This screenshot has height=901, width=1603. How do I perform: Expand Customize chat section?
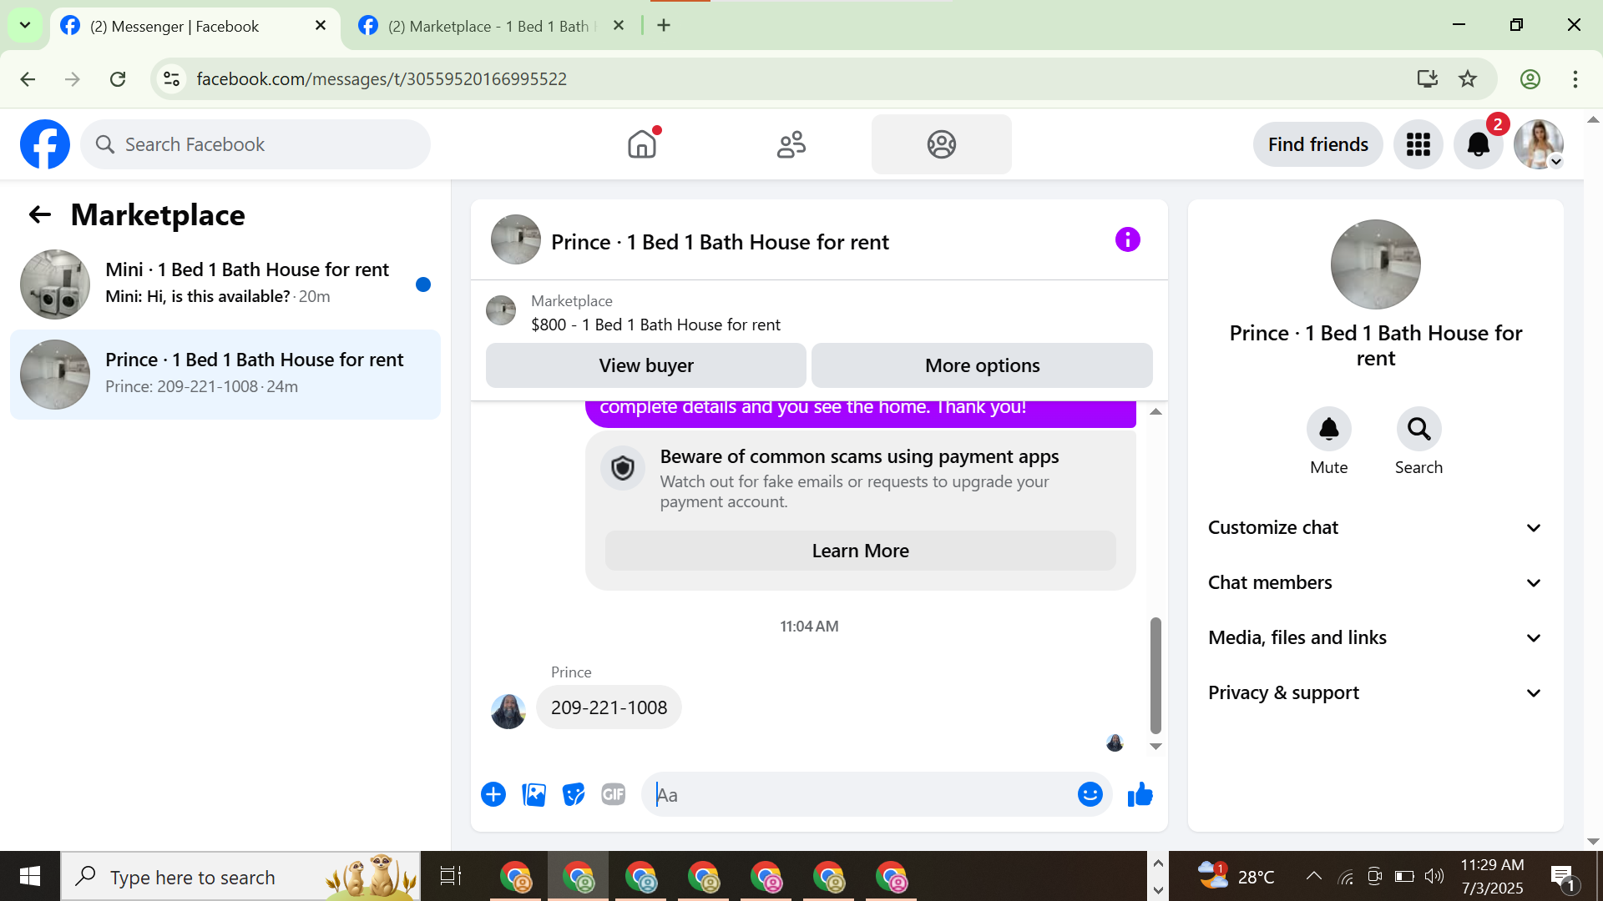[x=1374, y=528]
